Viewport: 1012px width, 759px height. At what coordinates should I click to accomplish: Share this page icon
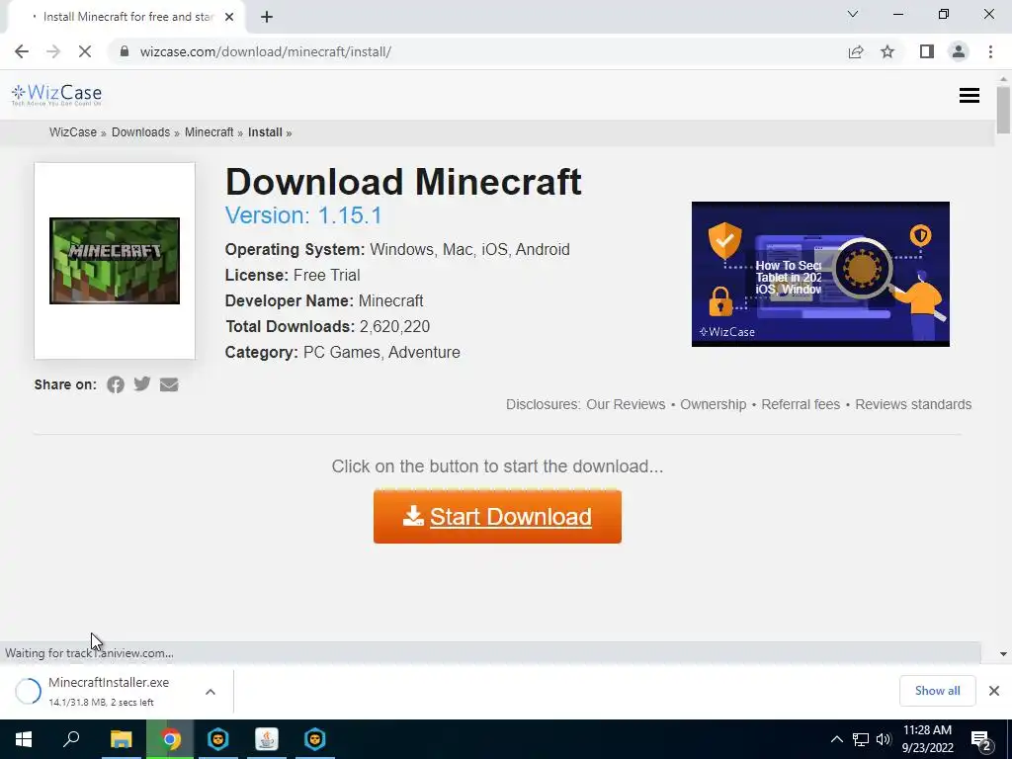[x=856, y=51]
